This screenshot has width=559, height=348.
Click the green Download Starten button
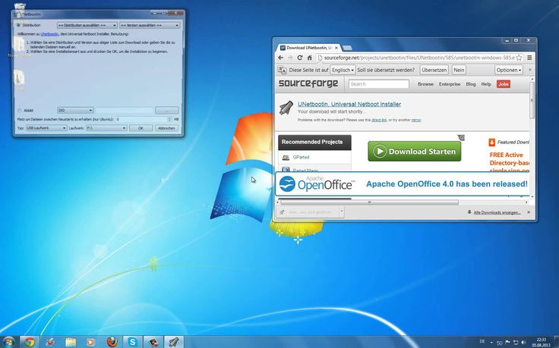(x=414, y=151)
